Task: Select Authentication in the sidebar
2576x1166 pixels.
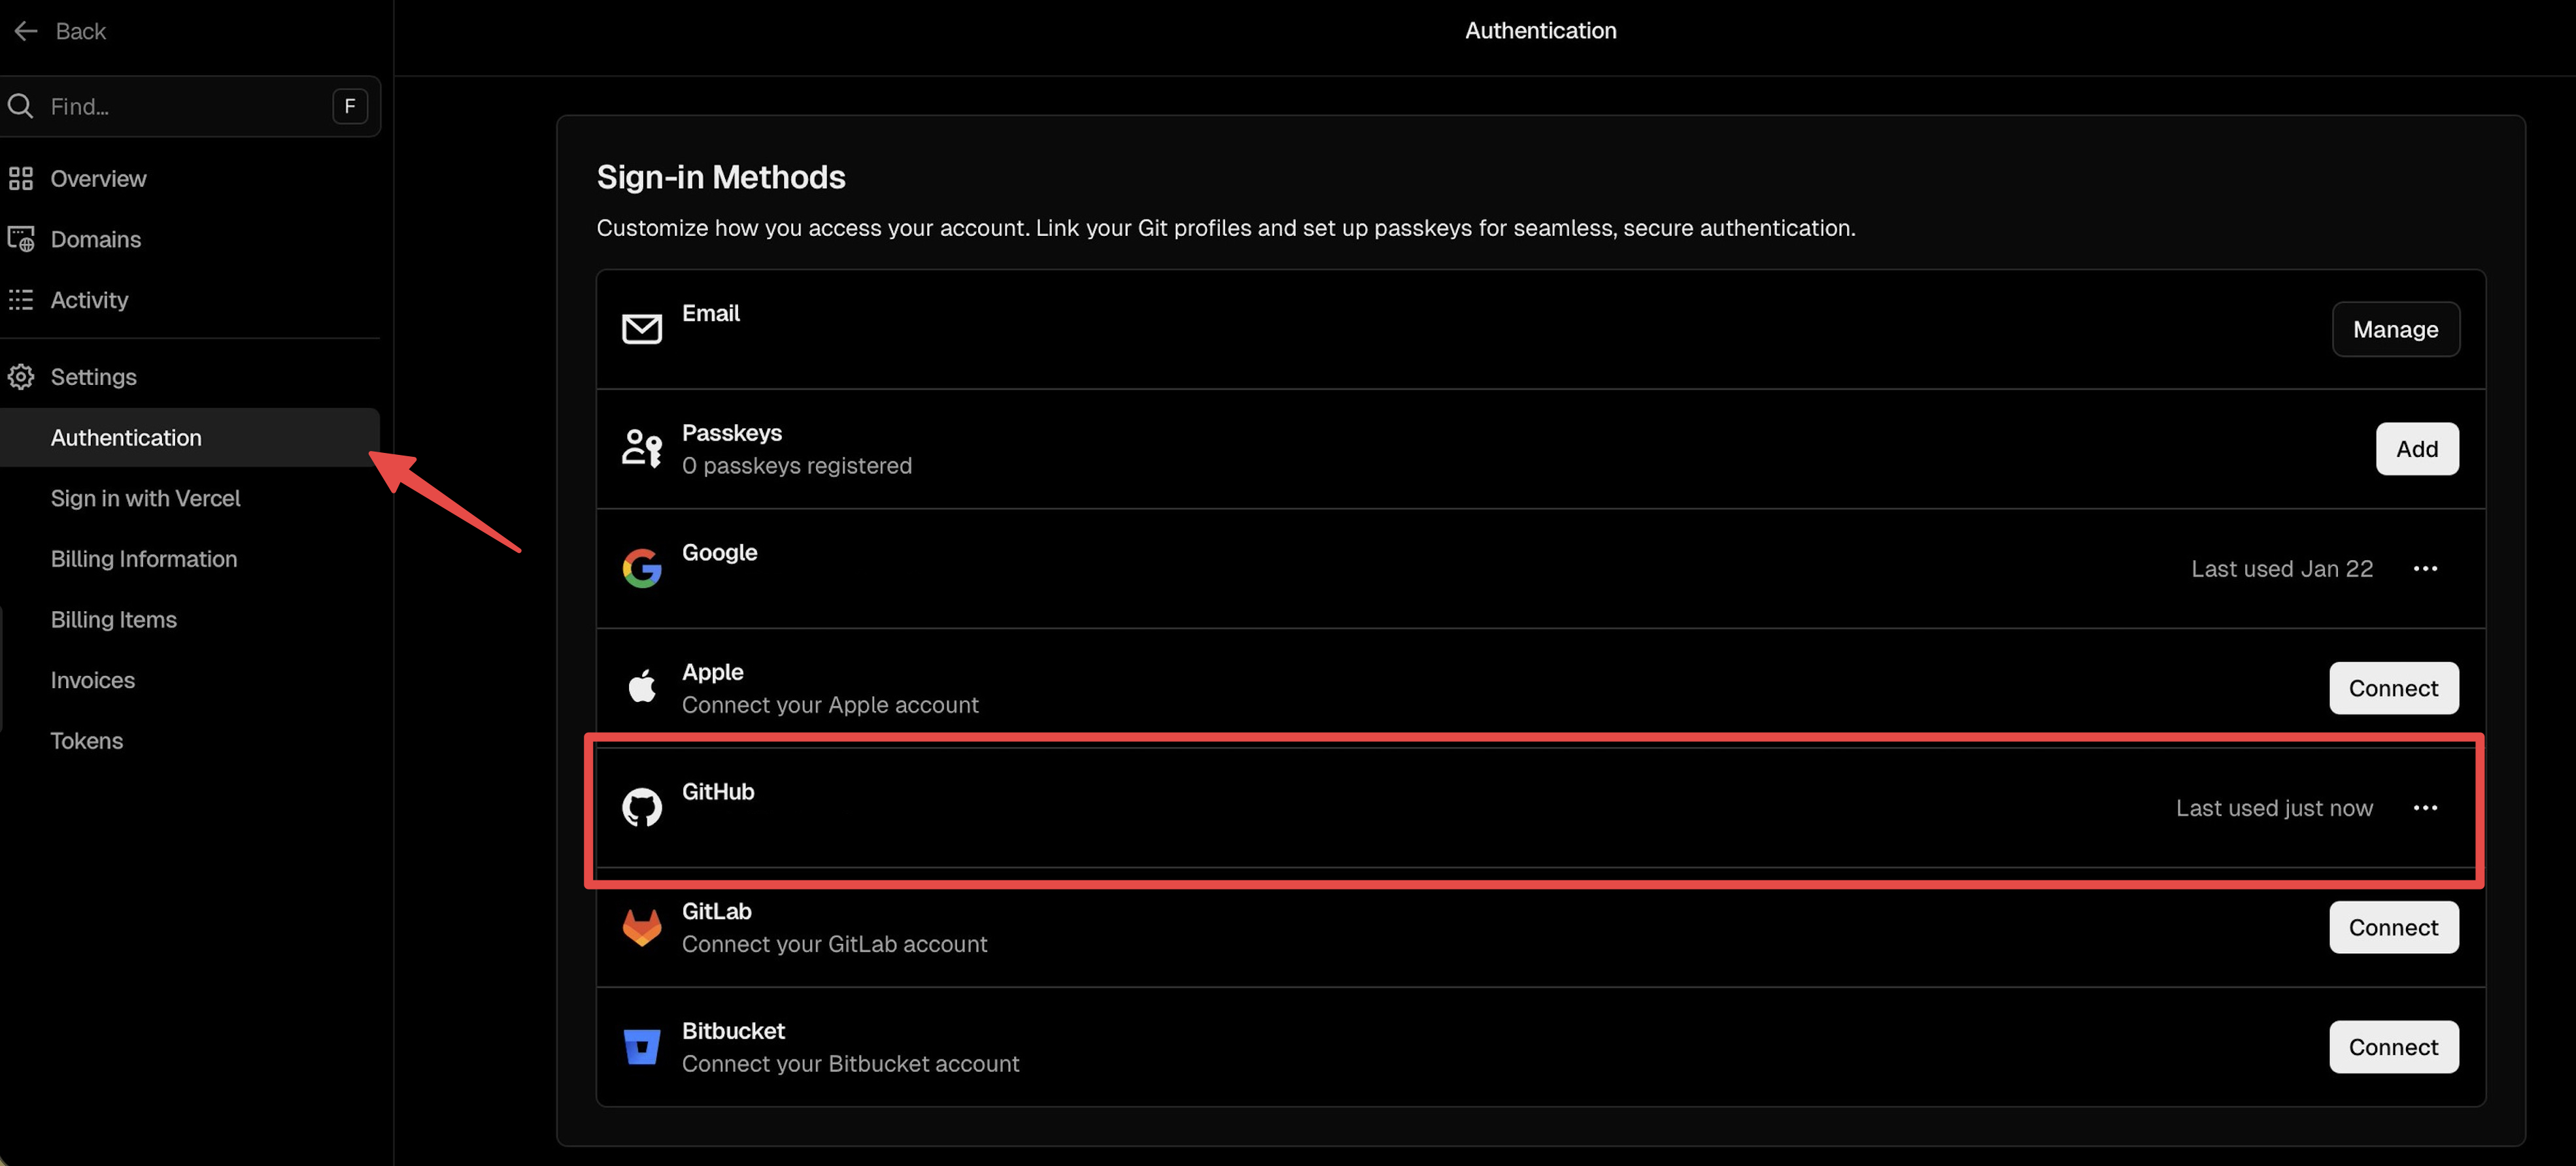Action: coord(126,437)
